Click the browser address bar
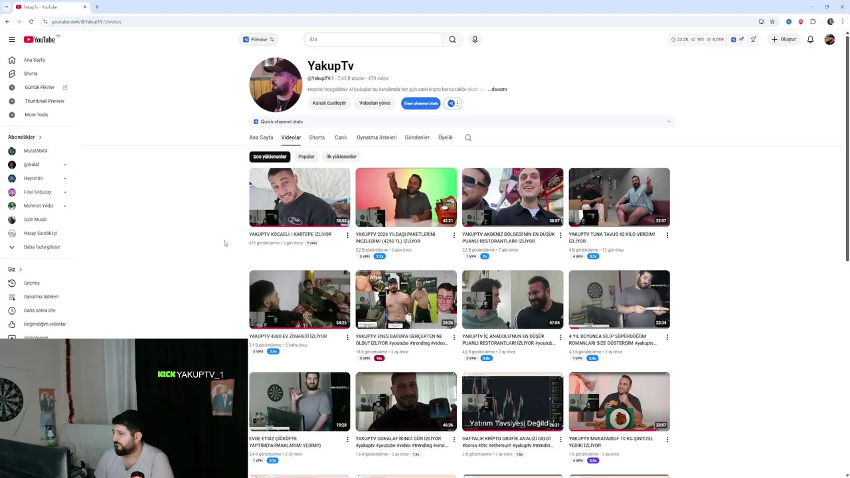 [x=398, y=22]
